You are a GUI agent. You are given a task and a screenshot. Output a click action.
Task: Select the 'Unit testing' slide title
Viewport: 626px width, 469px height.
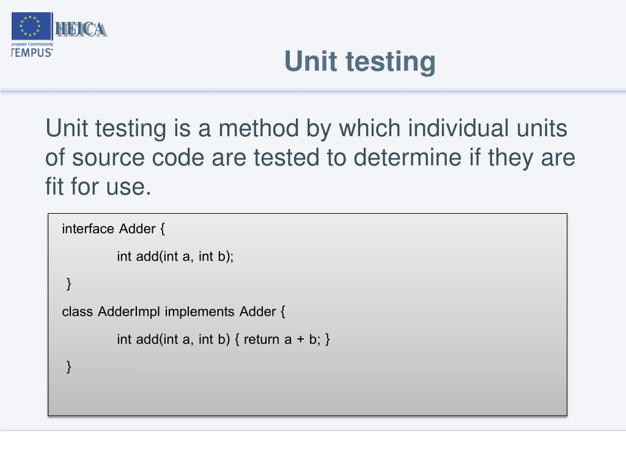pyautogui.click(x=359, y=62)
